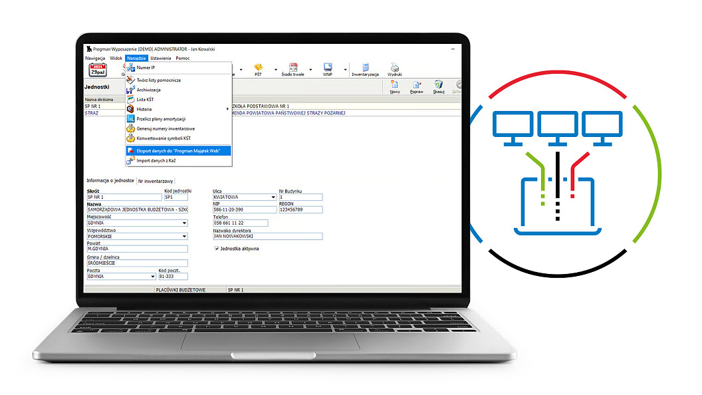Select Eksport danych do Progman Majątek Web

click(x=179, y=151)
